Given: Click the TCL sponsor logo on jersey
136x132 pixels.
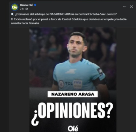Looking at the screenshot, I should coord(69,83).
